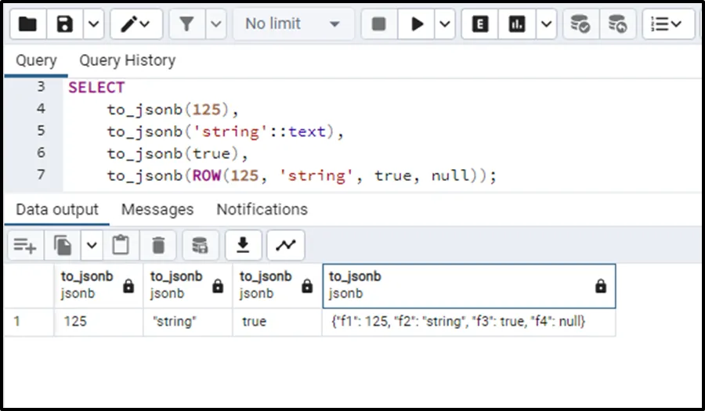Click the Save File disk icon
705x411 pixels.
pos(65,24)
